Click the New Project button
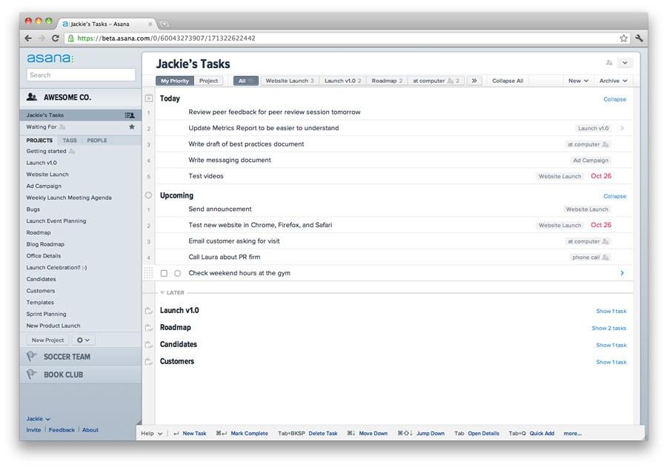This screenshot has height=467, width=667. click(47, 340)
